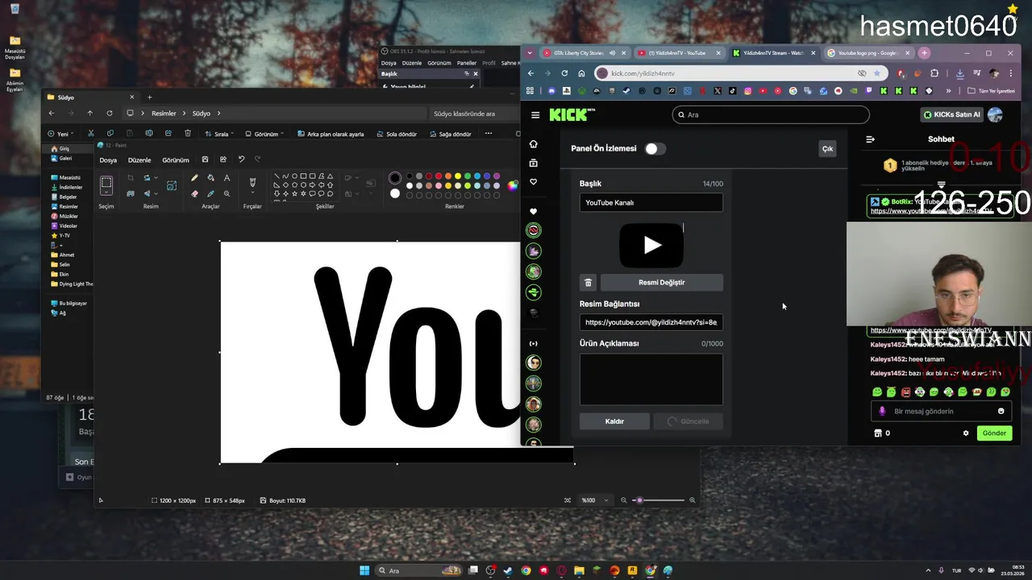Click the Kick sidebar heart following icon
This screenshot has height=580, width=1032.
point(533,182)
